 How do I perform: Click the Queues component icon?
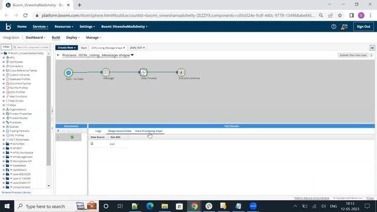(8, 127)
